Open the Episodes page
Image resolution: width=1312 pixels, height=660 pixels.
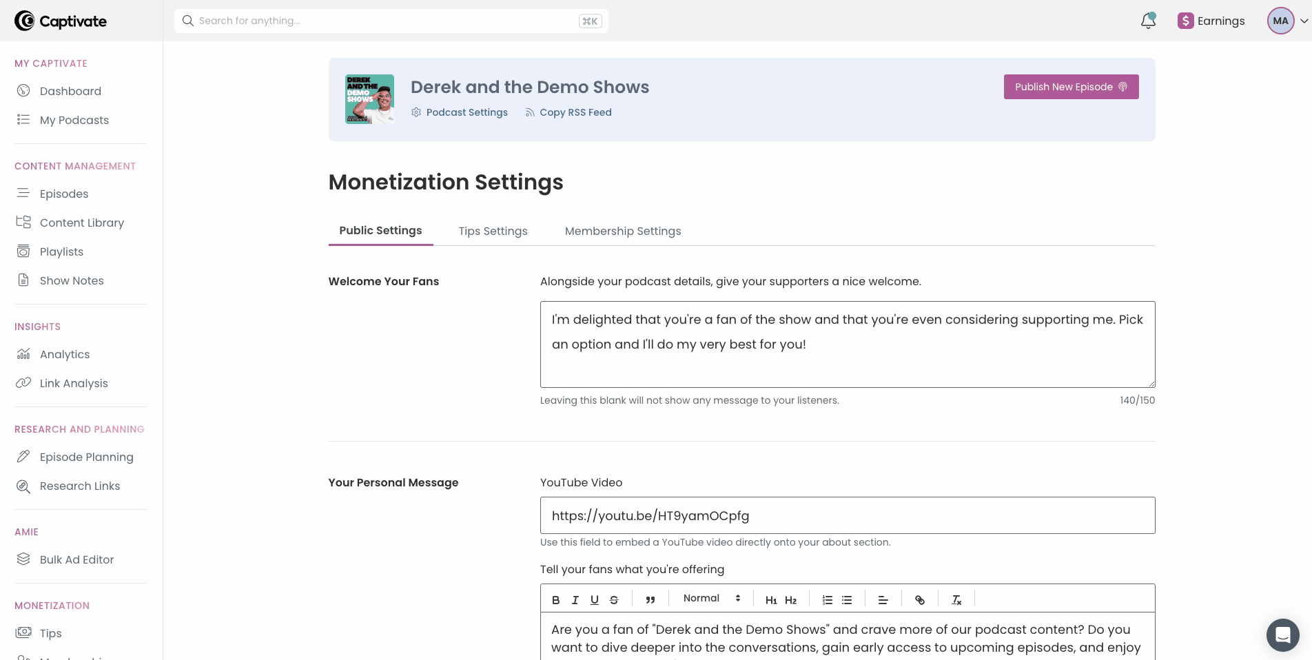64,194
